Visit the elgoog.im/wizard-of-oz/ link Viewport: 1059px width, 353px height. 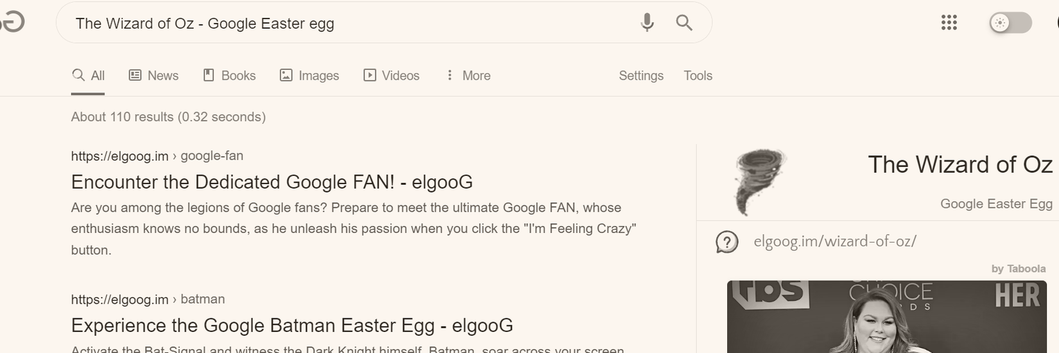834,241
